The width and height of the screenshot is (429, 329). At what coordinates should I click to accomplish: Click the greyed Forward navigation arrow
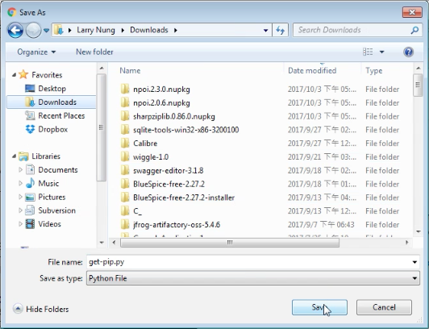(33, 30)
